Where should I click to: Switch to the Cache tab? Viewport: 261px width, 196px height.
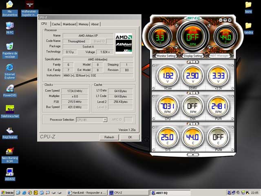[56, 24]
